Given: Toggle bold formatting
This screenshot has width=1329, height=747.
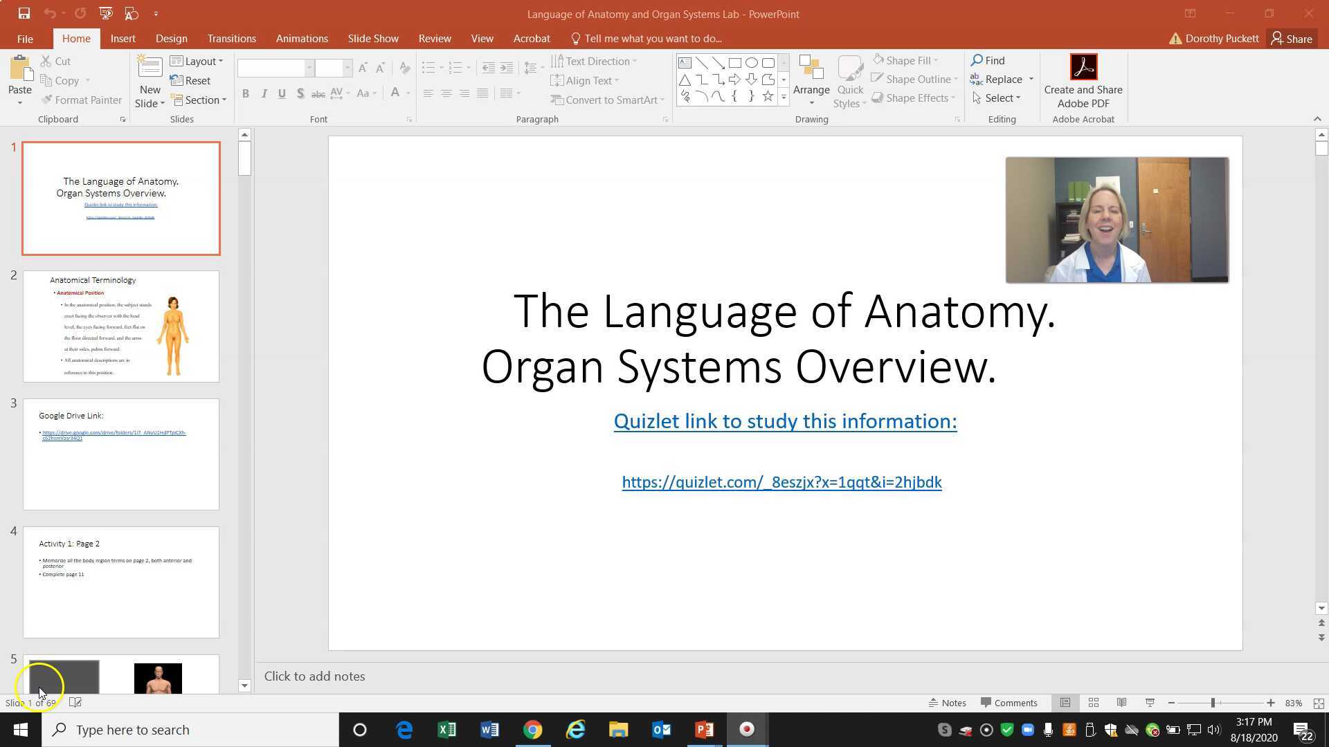Looking at the screenshot, I should (x=246, y=93).
